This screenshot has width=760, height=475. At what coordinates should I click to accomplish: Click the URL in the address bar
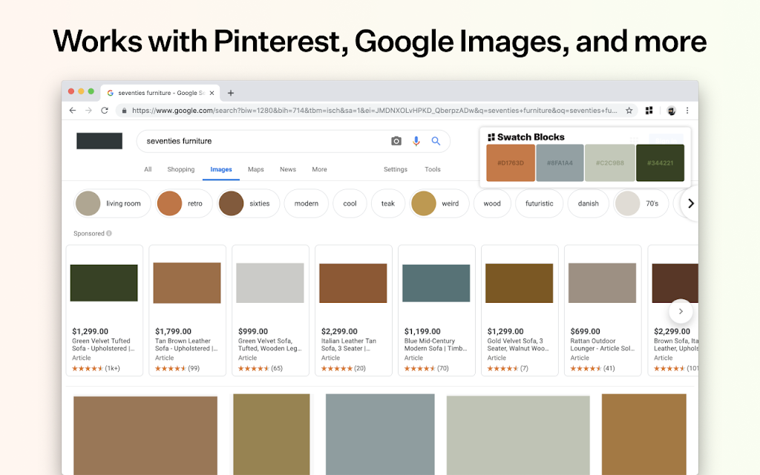[374, 111]
